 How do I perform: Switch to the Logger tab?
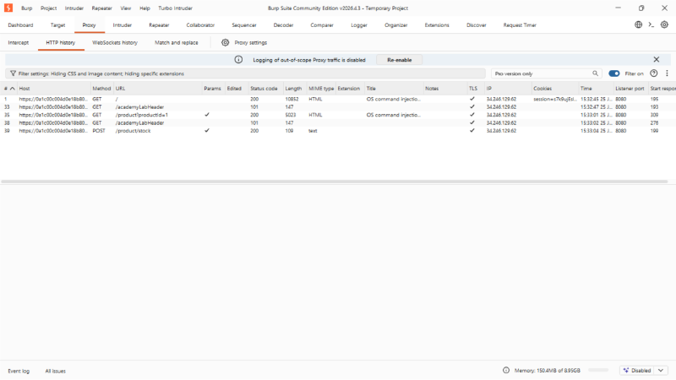(x=358, y=25)
